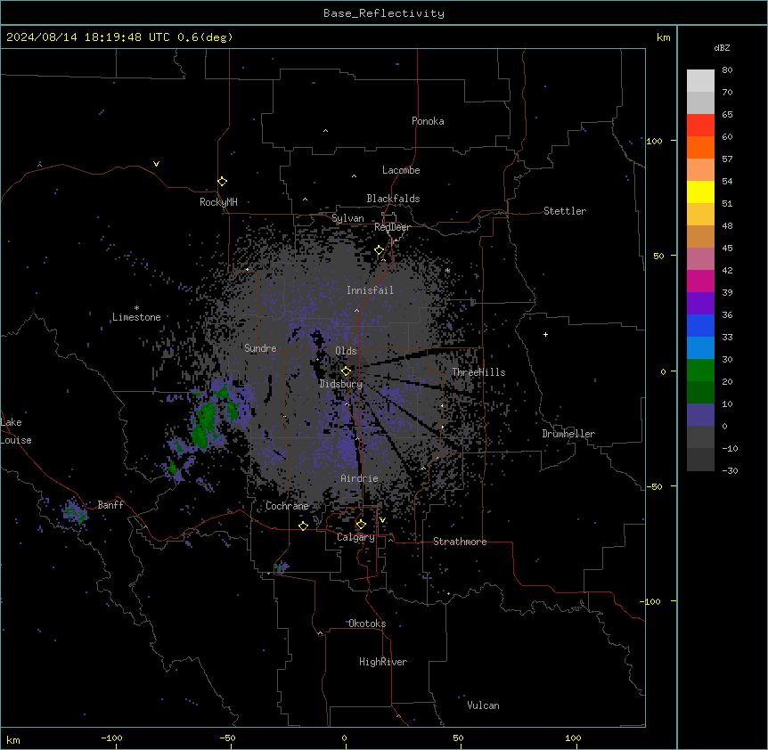Pick the magenta swatch in the dBZ legend
Viewport: 768px width, 750px height.
(x=700, y=281)
